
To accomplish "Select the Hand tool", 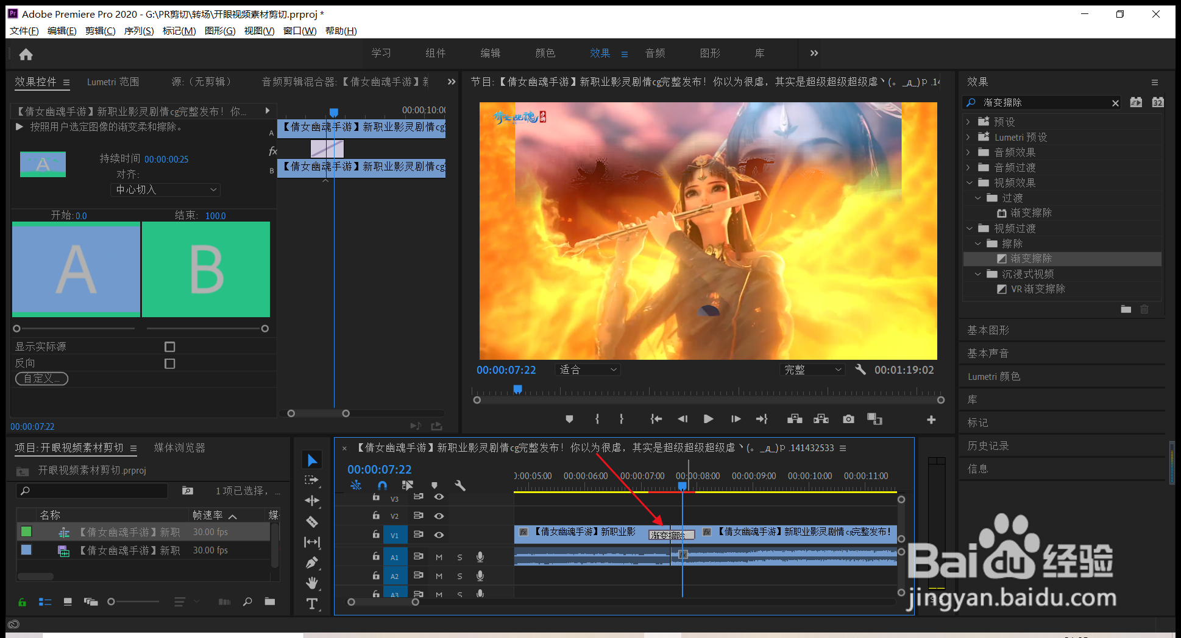I will pyautogui.click(x=312, y=583).
